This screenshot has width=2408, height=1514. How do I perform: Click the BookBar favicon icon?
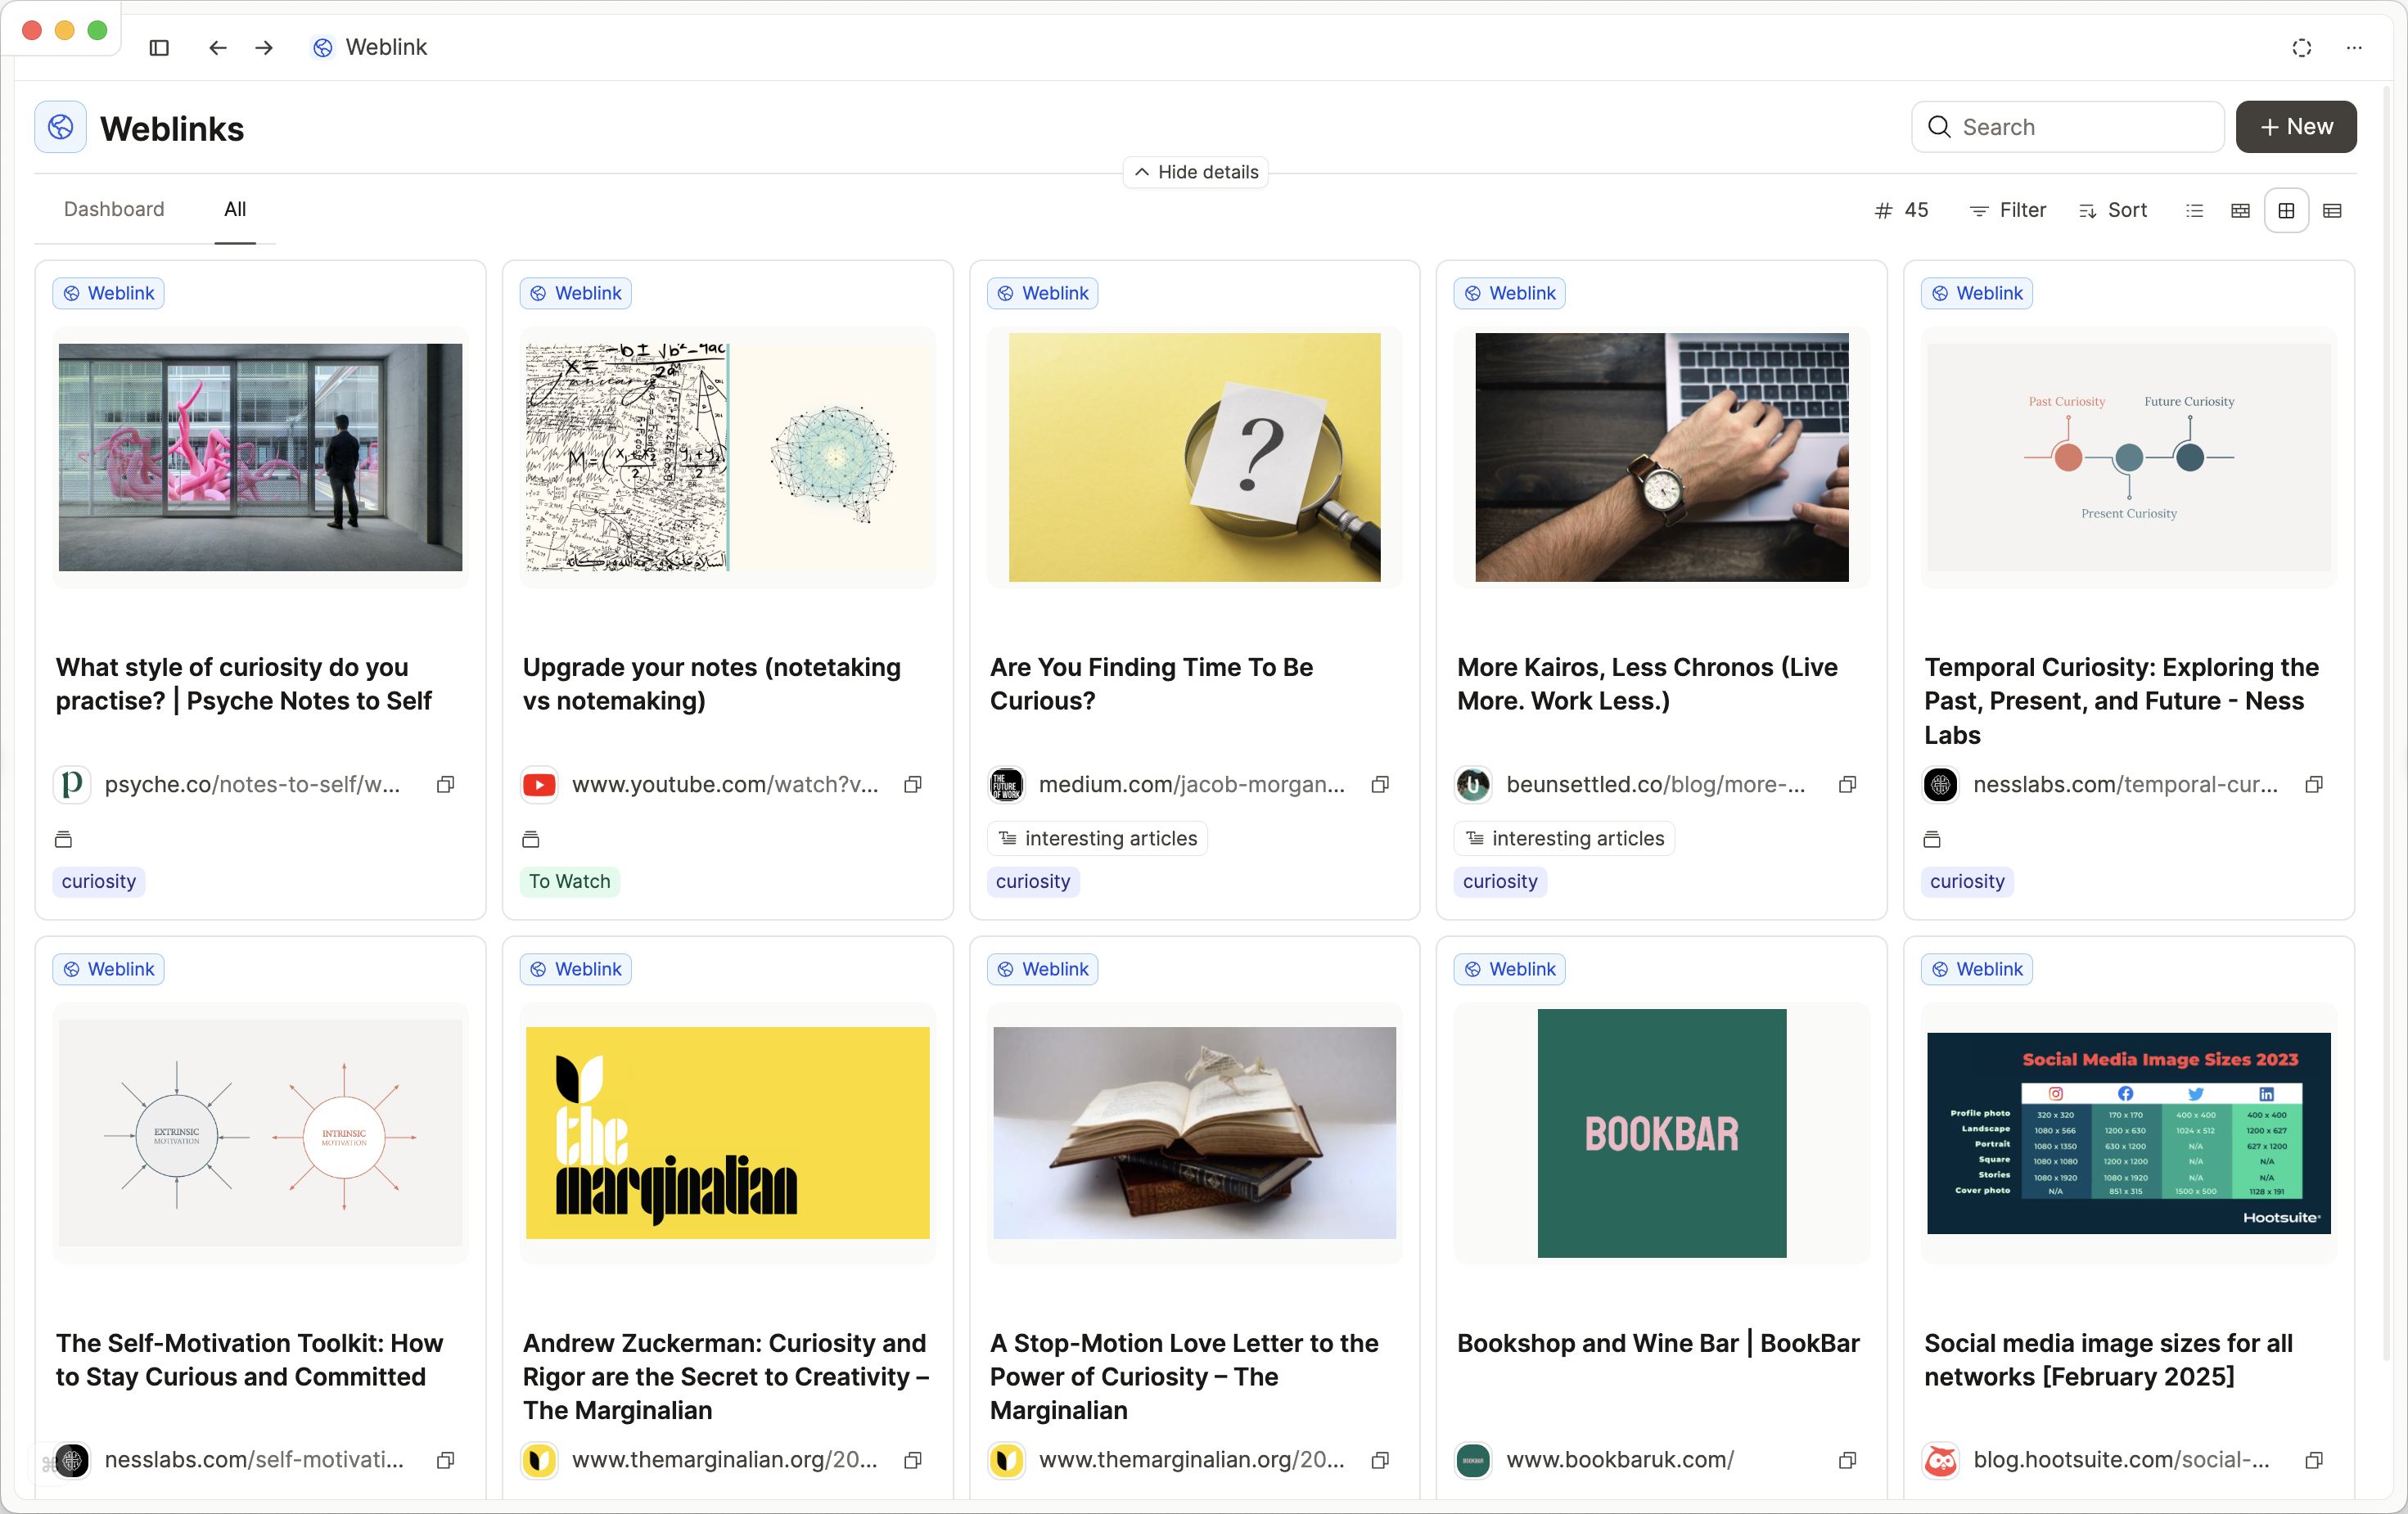[1473, 1460]
